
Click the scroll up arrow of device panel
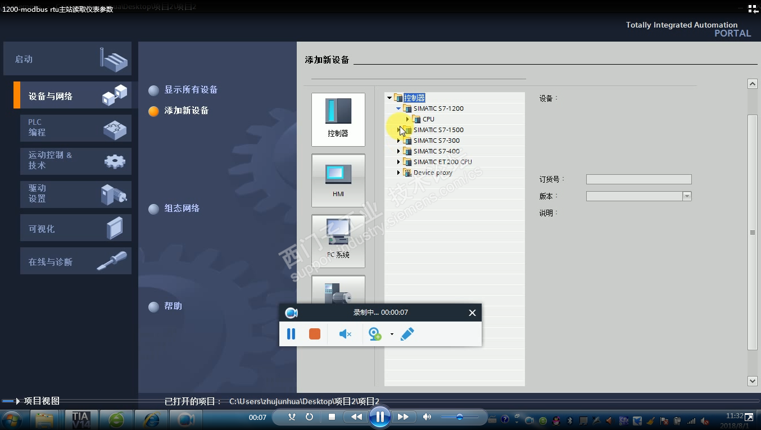click(x=753, y=84)
